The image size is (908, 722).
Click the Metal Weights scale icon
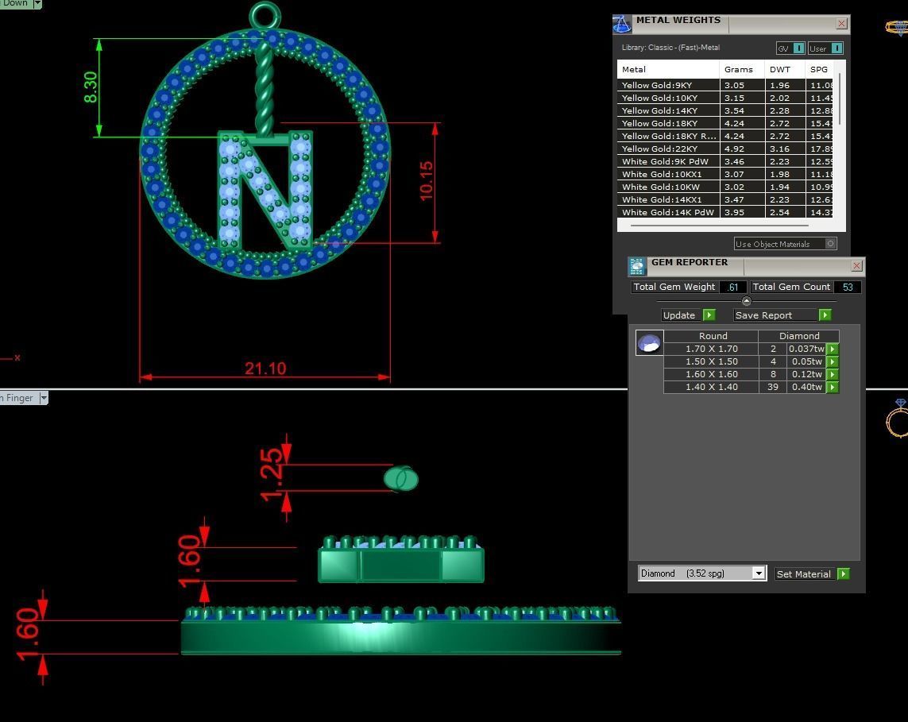[x=622, y=24]
